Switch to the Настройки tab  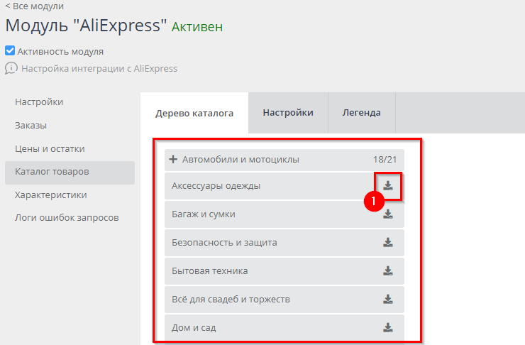288,113
